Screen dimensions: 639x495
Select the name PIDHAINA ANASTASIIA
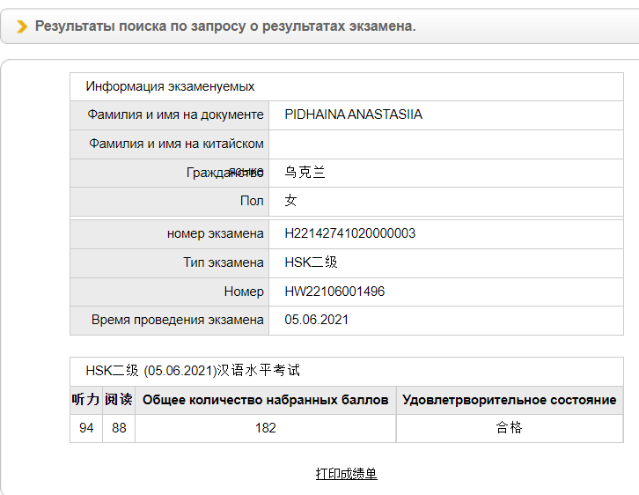coord(353,115)
